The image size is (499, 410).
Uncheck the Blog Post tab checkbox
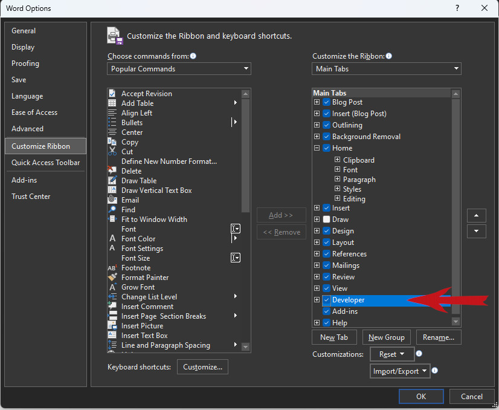pos(326,102)
